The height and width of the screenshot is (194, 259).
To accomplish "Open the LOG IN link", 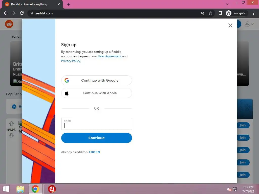I will pyautogui.click(x=95, y=152).
